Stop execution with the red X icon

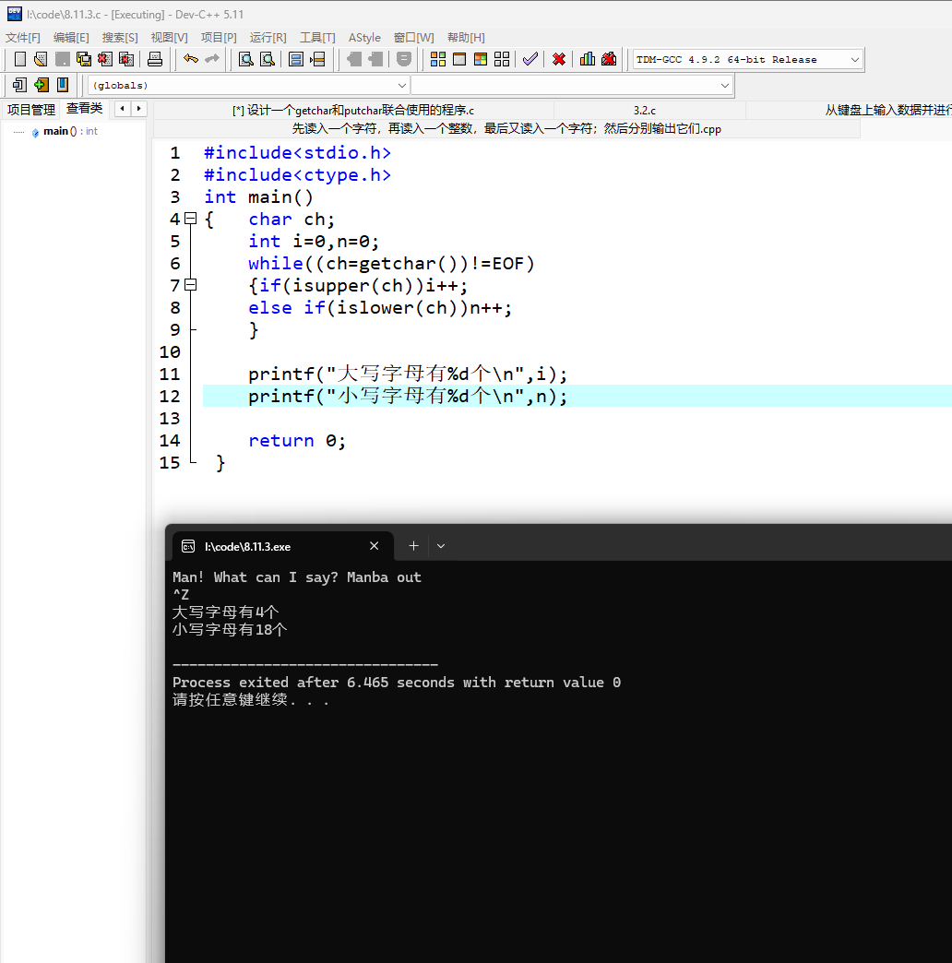(x=559, y=59)
